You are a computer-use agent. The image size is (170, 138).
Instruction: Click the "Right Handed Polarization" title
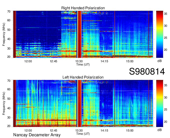(83, 8)
